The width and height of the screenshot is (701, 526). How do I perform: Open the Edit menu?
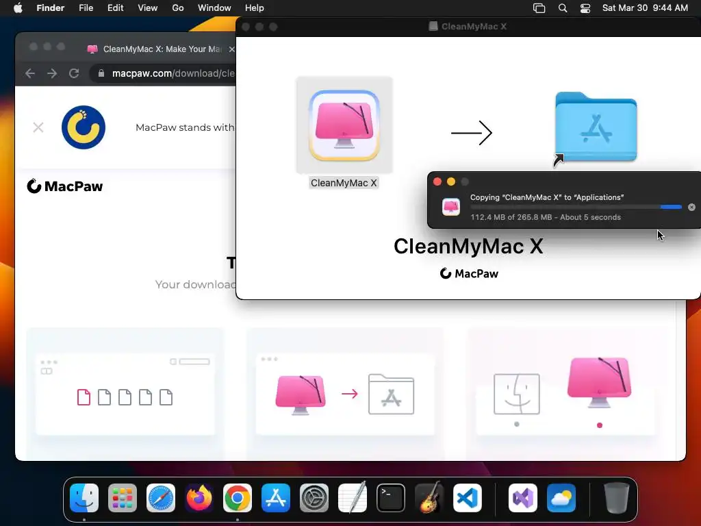[115, 8]
